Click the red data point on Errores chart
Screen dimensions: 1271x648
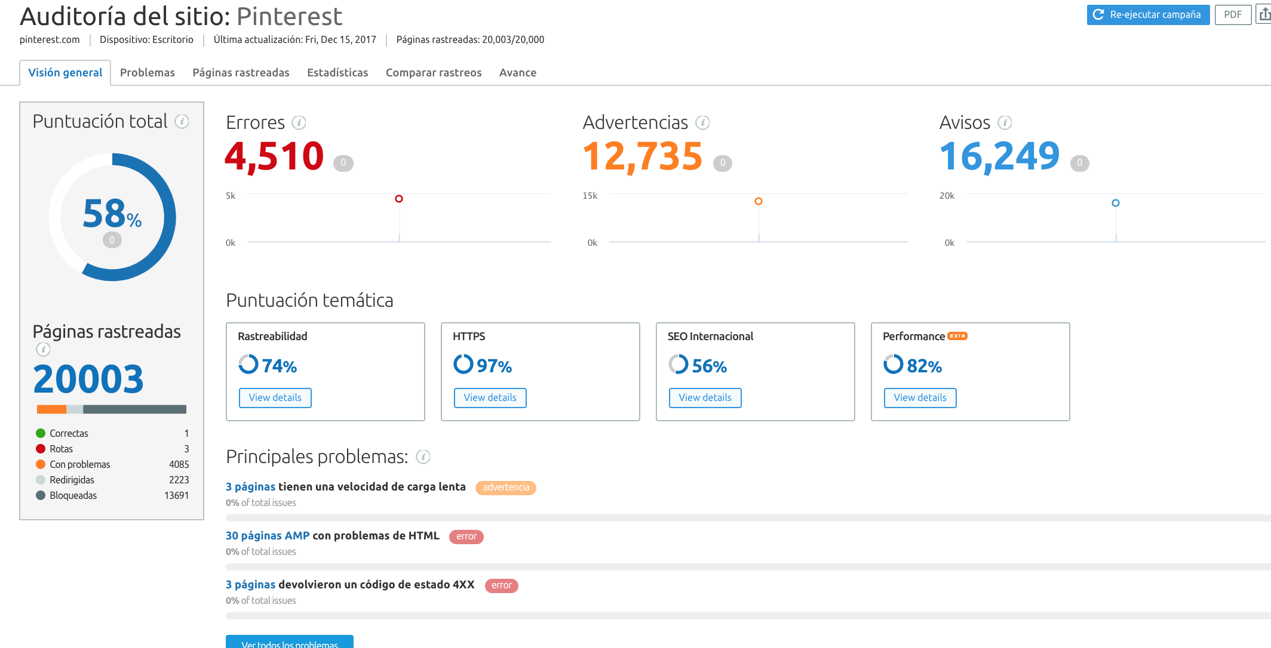click(x=399, y=199)
